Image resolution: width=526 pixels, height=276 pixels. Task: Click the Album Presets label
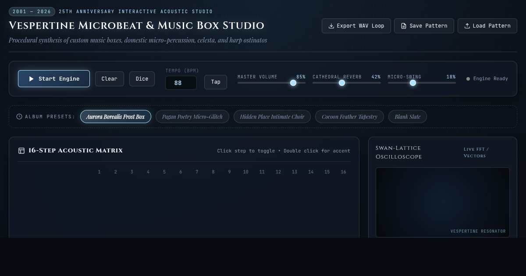coord(50,117)
